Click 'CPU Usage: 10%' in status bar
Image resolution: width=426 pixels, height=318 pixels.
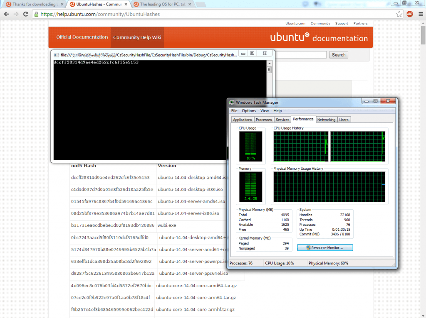coord(279,263)
